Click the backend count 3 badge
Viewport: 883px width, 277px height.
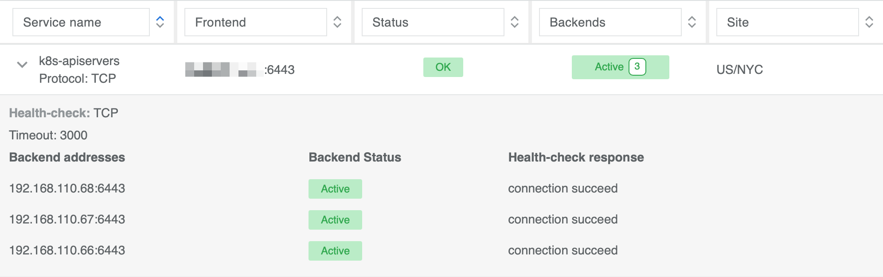click(x=637, y=67)
